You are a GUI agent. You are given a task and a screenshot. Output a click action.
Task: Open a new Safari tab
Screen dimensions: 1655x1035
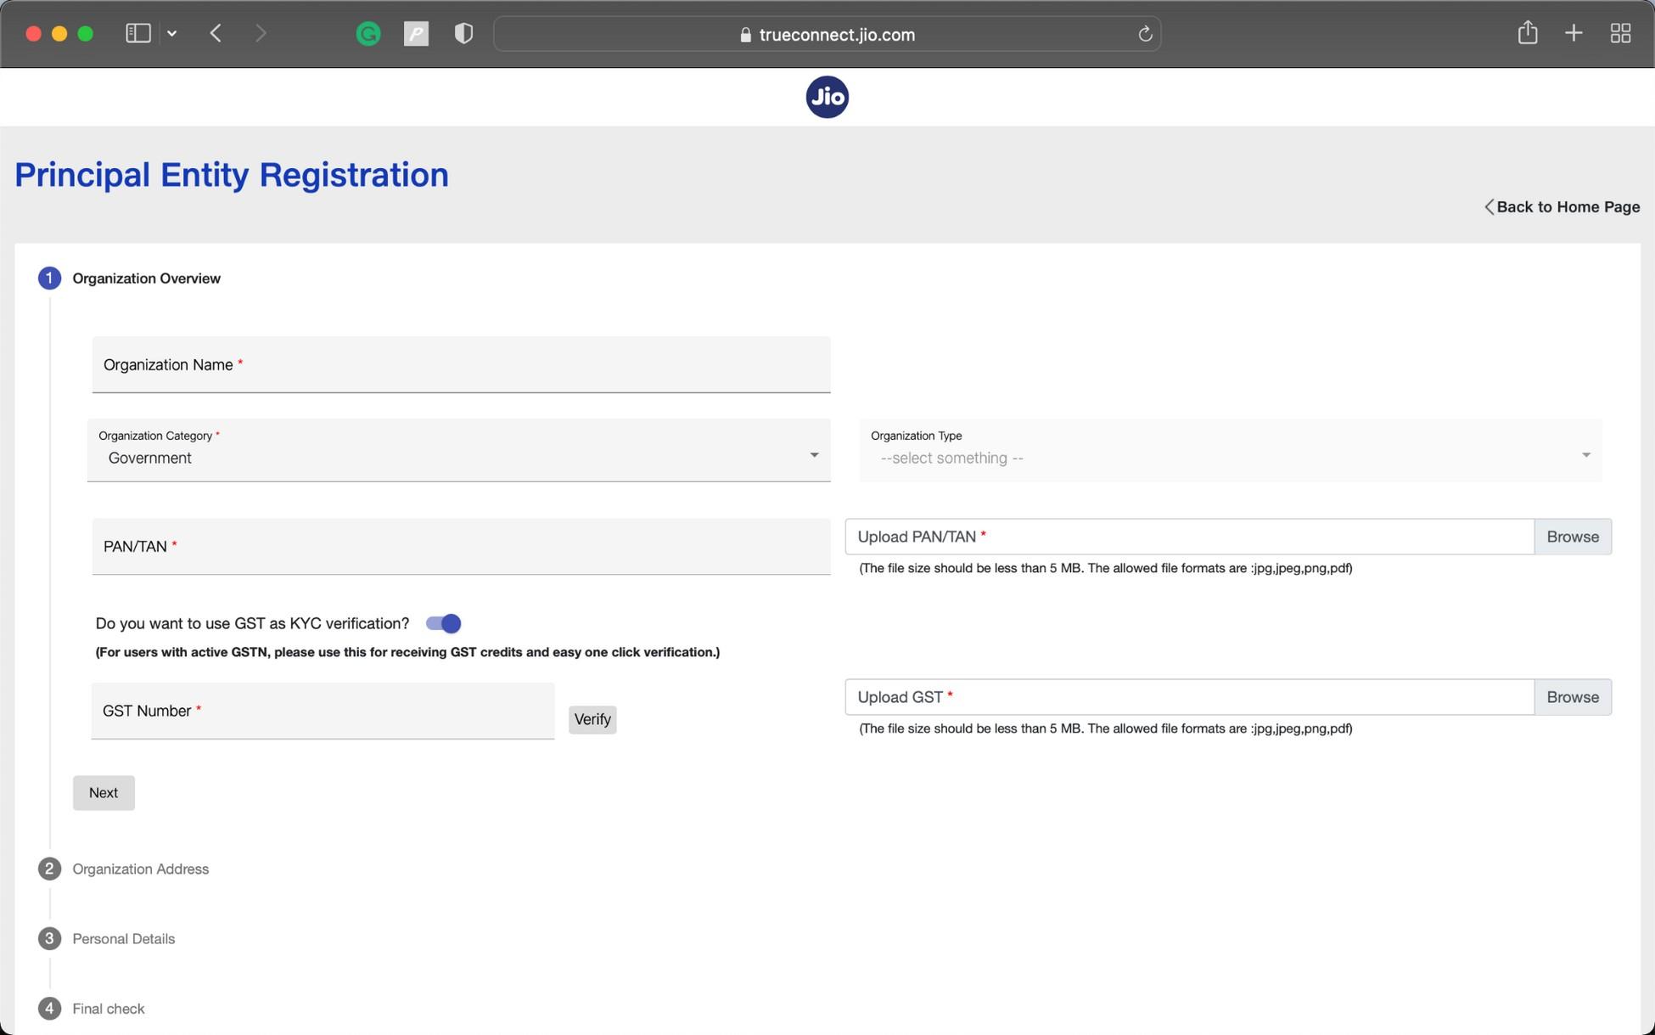(x=1574, y=33)
